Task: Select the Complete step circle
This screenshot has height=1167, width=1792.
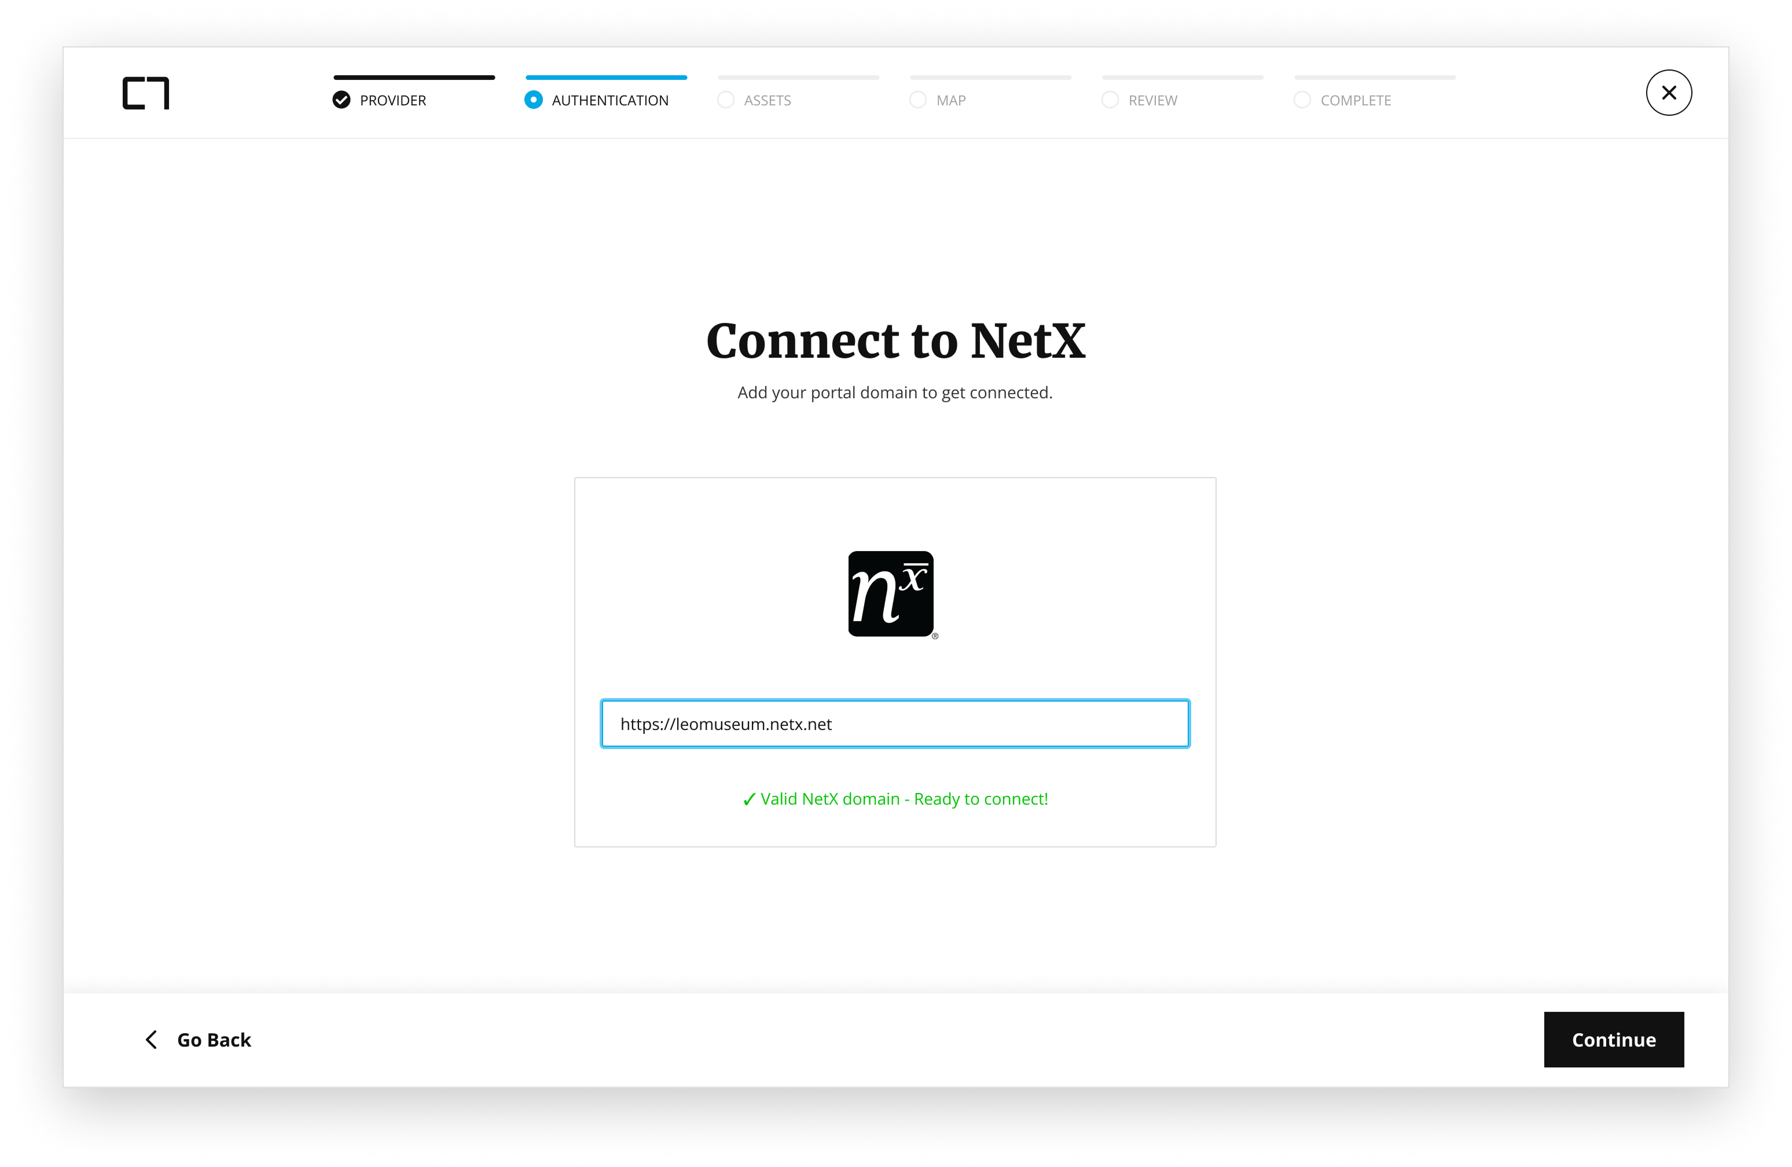Action: 1302,100
